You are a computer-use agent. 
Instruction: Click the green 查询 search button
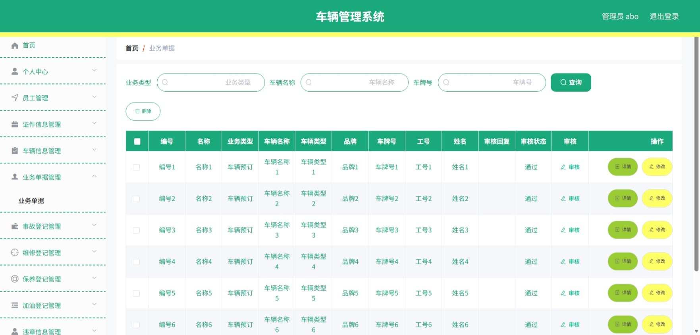point(571,82)
